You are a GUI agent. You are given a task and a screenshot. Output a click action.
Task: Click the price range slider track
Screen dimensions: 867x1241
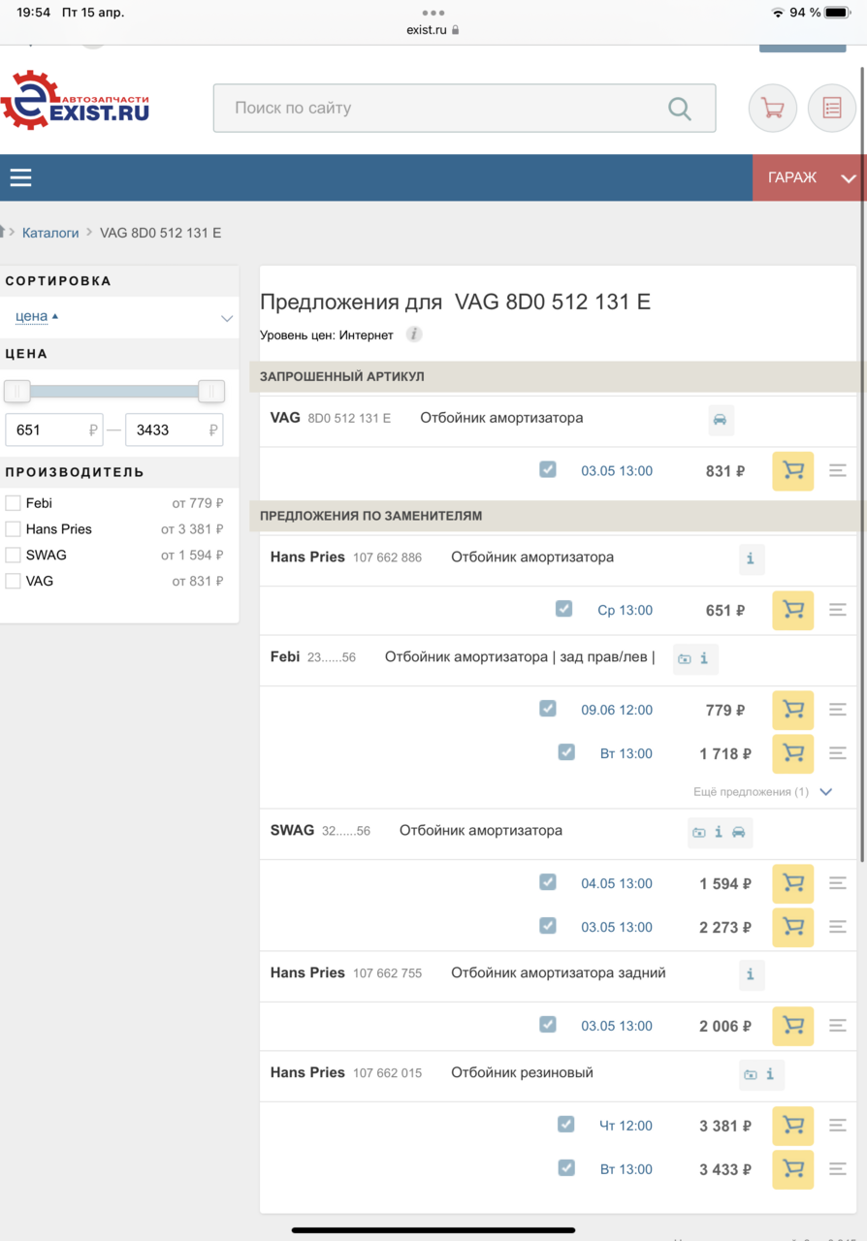(114, 392)
